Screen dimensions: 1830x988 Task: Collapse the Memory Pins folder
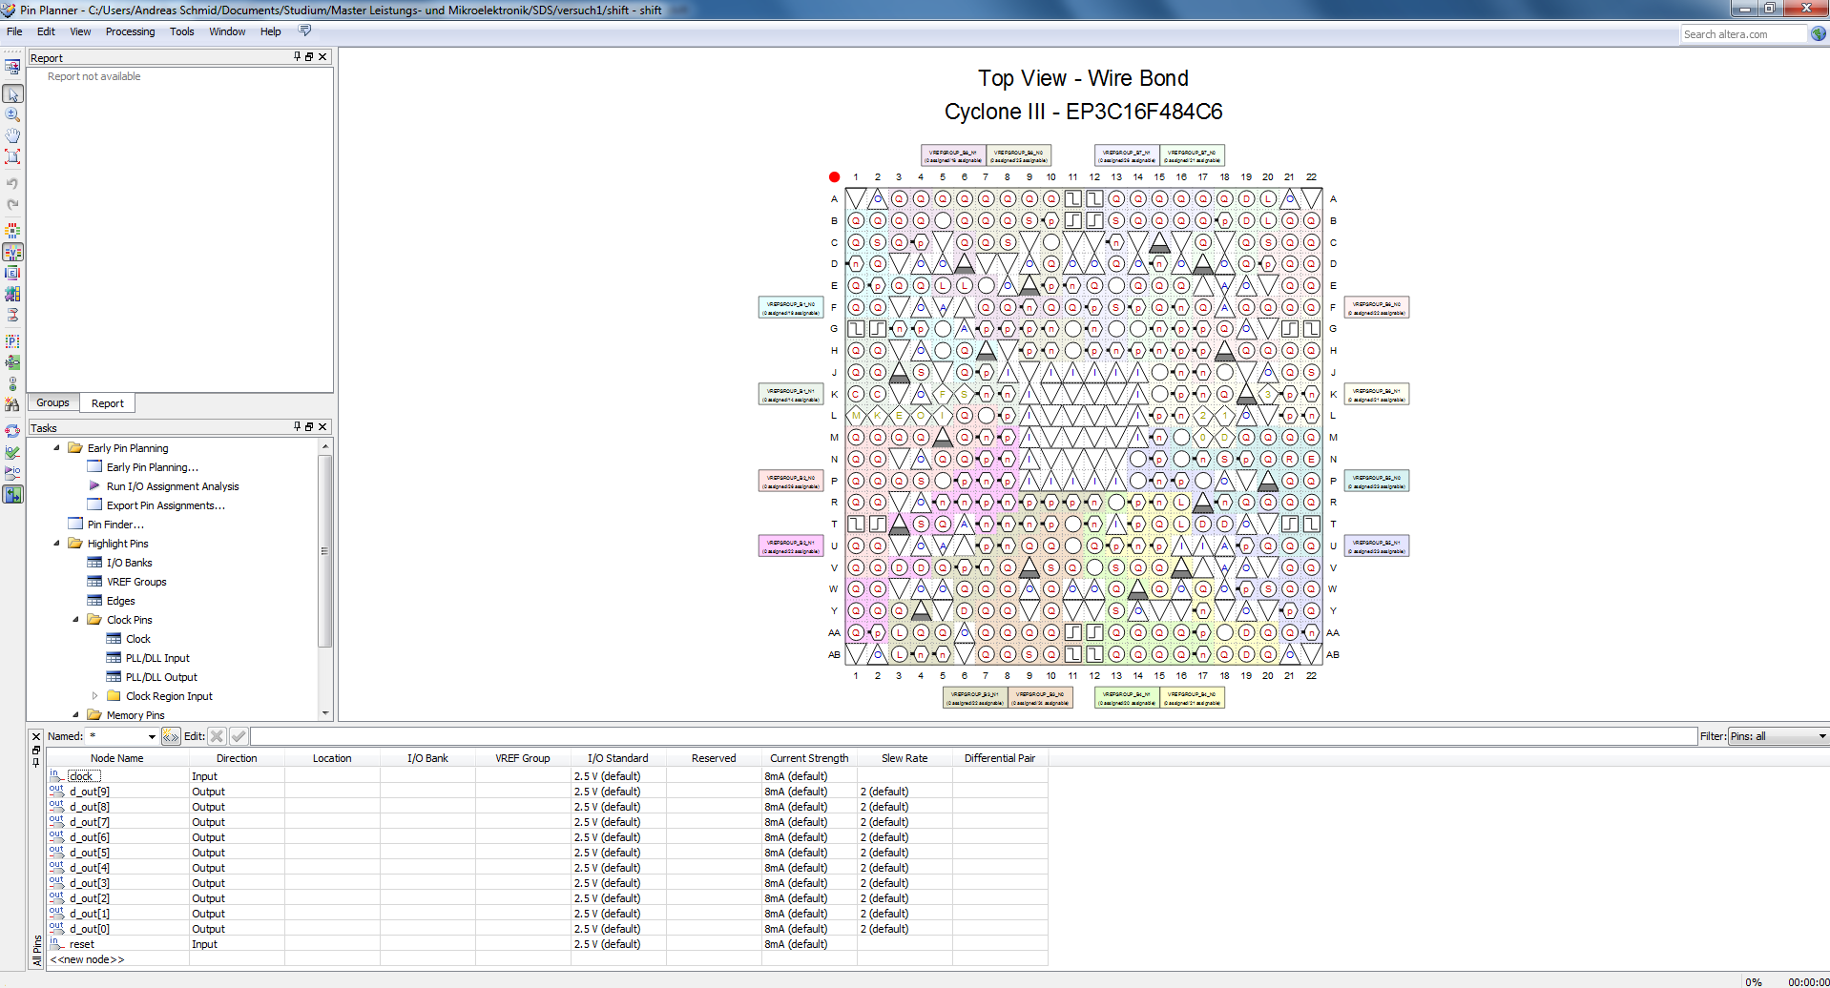(x=75, y=714)
